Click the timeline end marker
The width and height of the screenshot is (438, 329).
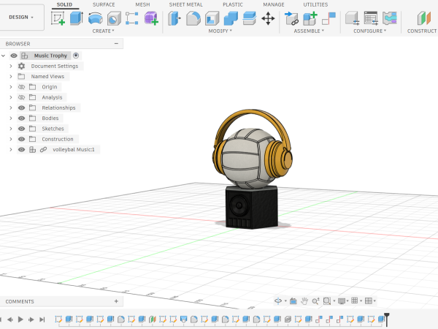(387, 319)
